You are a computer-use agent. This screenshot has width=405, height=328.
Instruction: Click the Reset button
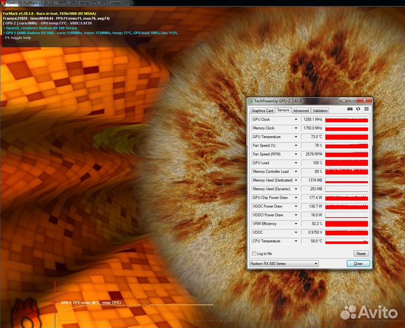pyautogui.click(x=361, y=254)
